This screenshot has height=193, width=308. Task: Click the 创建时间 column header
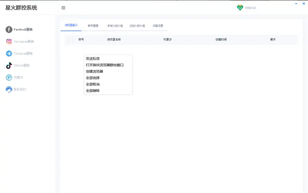[x=221, y=40]
